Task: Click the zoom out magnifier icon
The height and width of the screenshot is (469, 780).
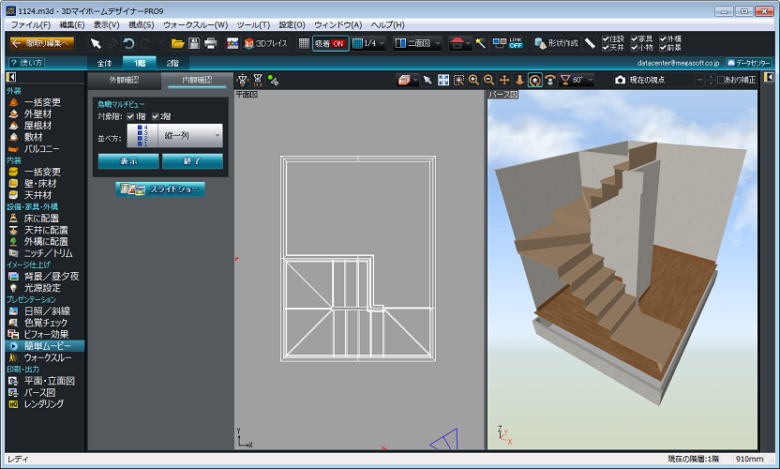Action: [x=488, y=80]
